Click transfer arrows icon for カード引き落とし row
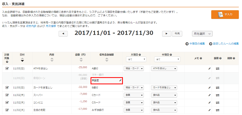 point(218,88)
